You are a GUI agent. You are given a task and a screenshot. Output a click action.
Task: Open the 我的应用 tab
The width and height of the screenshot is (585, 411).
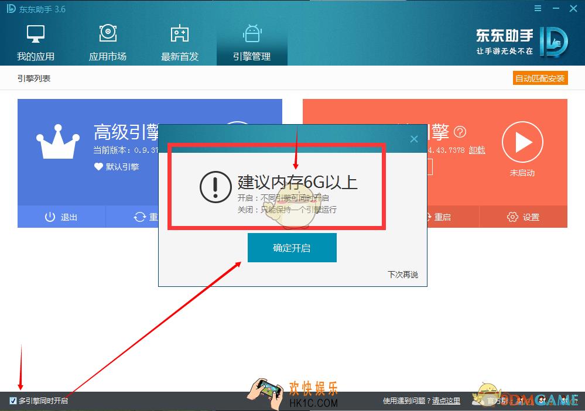click(36, 43)
